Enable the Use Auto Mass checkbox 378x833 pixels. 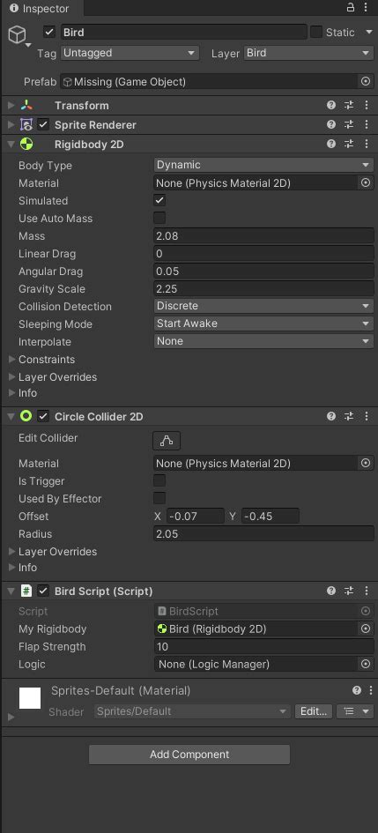point(159,218)
